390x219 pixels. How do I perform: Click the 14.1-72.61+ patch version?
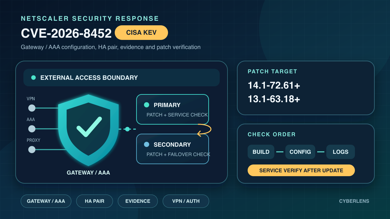pos(274,85)
